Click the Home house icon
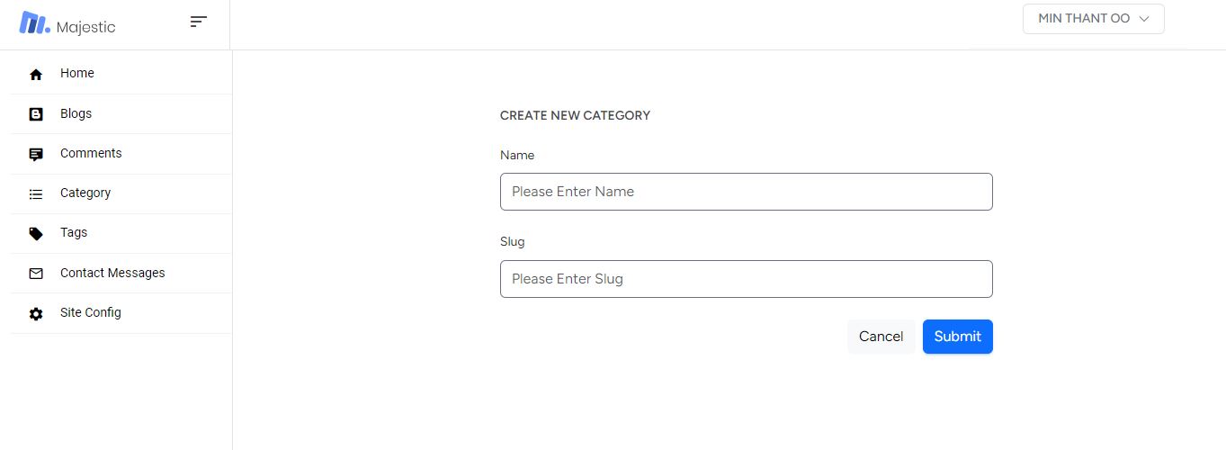 pos(36,75)
